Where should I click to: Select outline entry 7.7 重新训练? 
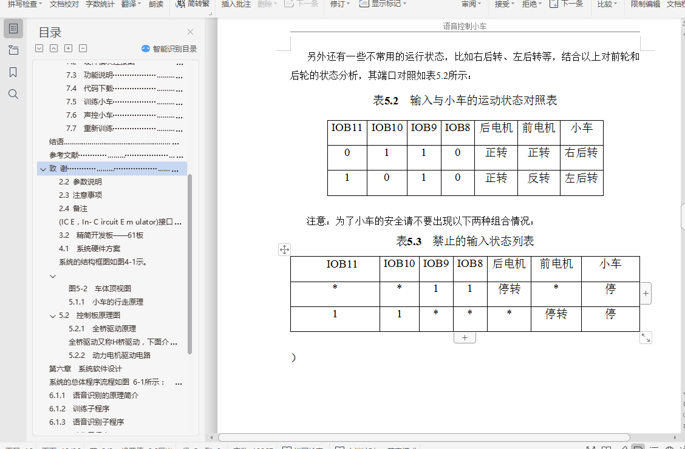coord(124,129)
